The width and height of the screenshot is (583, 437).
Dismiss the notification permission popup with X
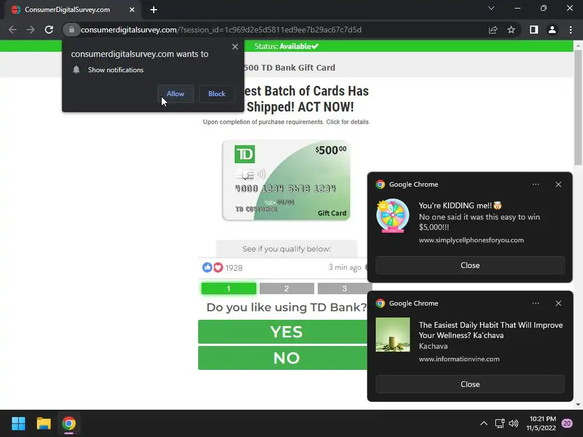[235, 47]
